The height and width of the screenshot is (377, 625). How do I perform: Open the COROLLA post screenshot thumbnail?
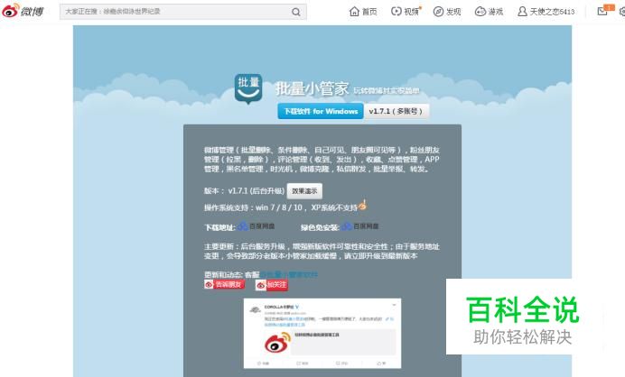coord(322,333)
